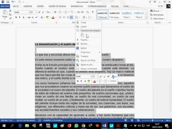Choose Buscar con Bing in the context menu
Image resolution: width=172 pixels, height=129 pixels.
pos(89,61)
